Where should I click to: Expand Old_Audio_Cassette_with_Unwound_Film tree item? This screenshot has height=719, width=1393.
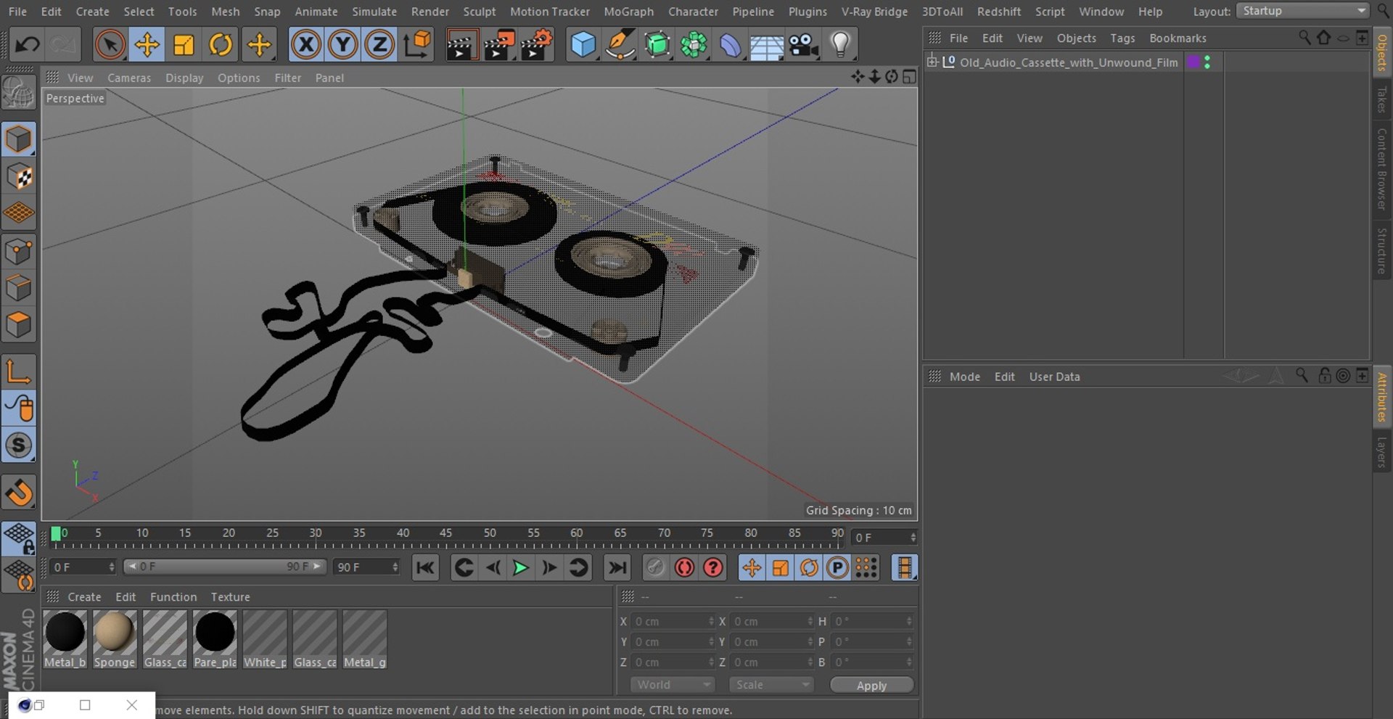pos(932,62)
